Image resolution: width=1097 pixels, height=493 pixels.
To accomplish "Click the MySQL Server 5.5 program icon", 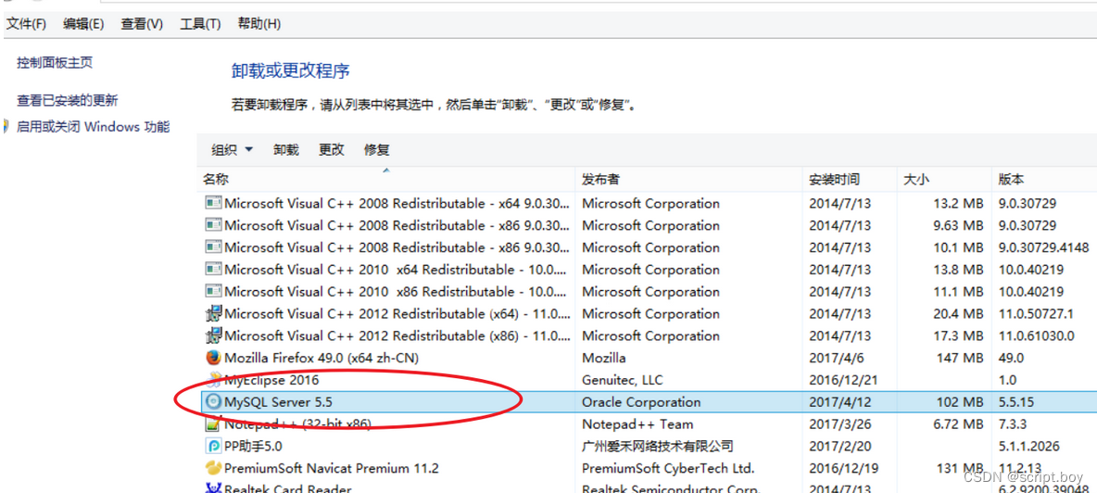I will 213,402.
